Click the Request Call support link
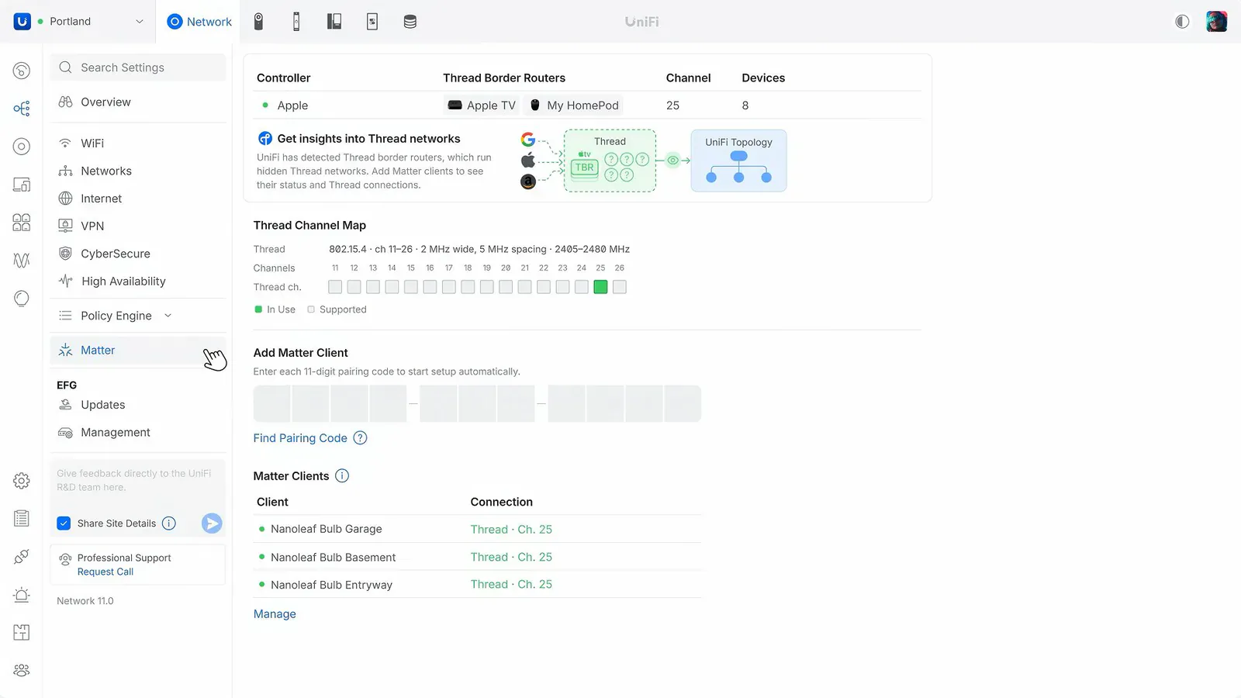Screen dimensions: 1241x698 [105, 572]
